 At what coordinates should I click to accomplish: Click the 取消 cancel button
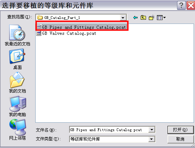pos(180,139)
